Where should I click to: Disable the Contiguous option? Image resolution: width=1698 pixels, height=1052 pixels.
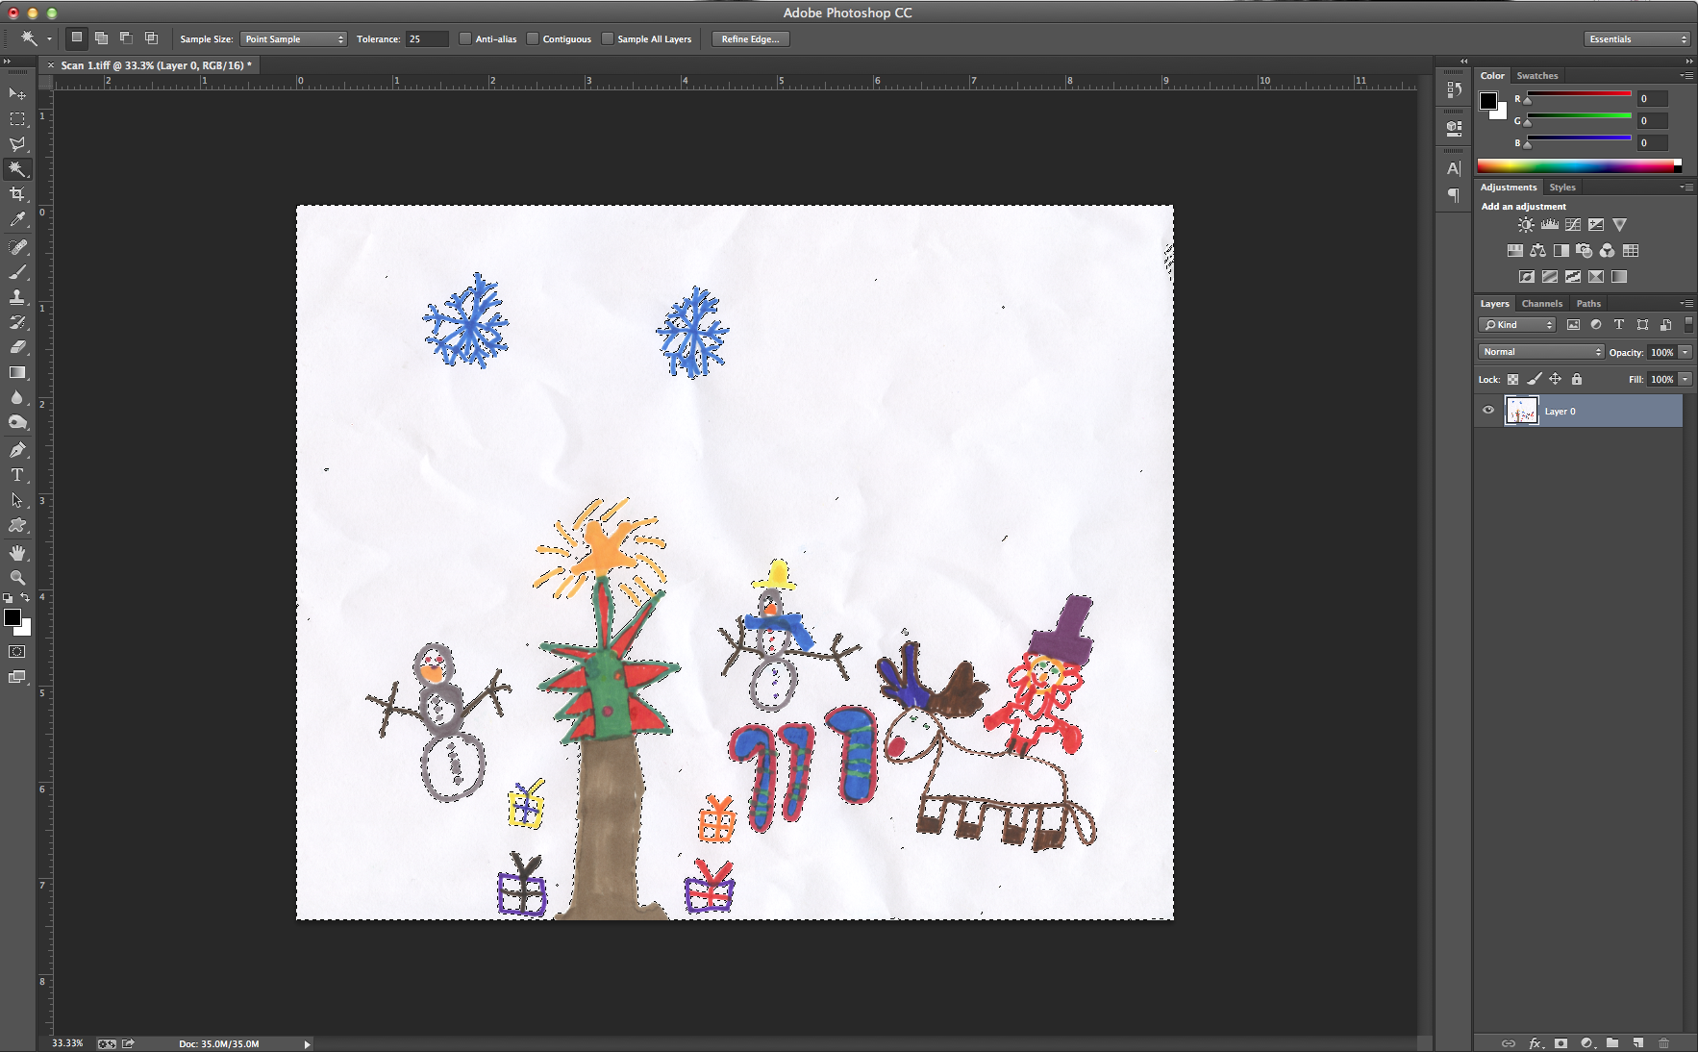532,38
